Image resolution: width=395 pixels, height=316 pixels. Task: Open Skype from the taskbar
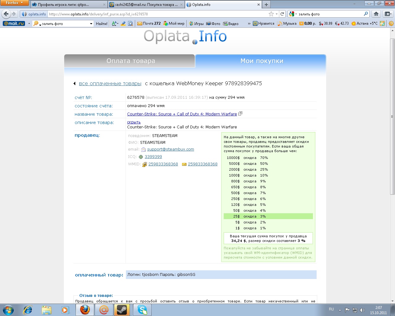[142, 310]
